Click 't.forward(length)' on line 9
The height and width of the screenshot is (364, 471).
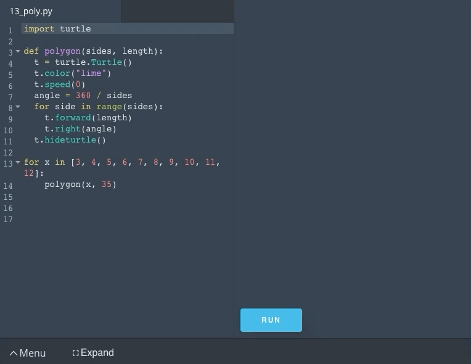click(x=88, y=118)
